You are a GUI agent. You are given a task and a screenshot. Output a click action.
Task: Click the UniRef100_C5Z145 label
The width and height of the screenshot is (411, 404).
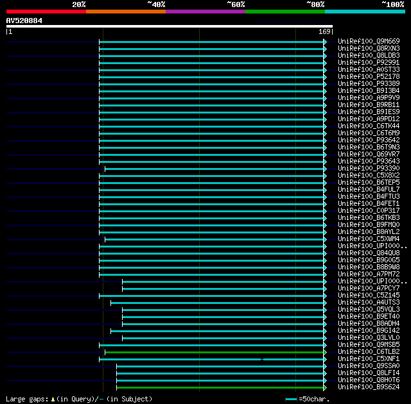369,296
